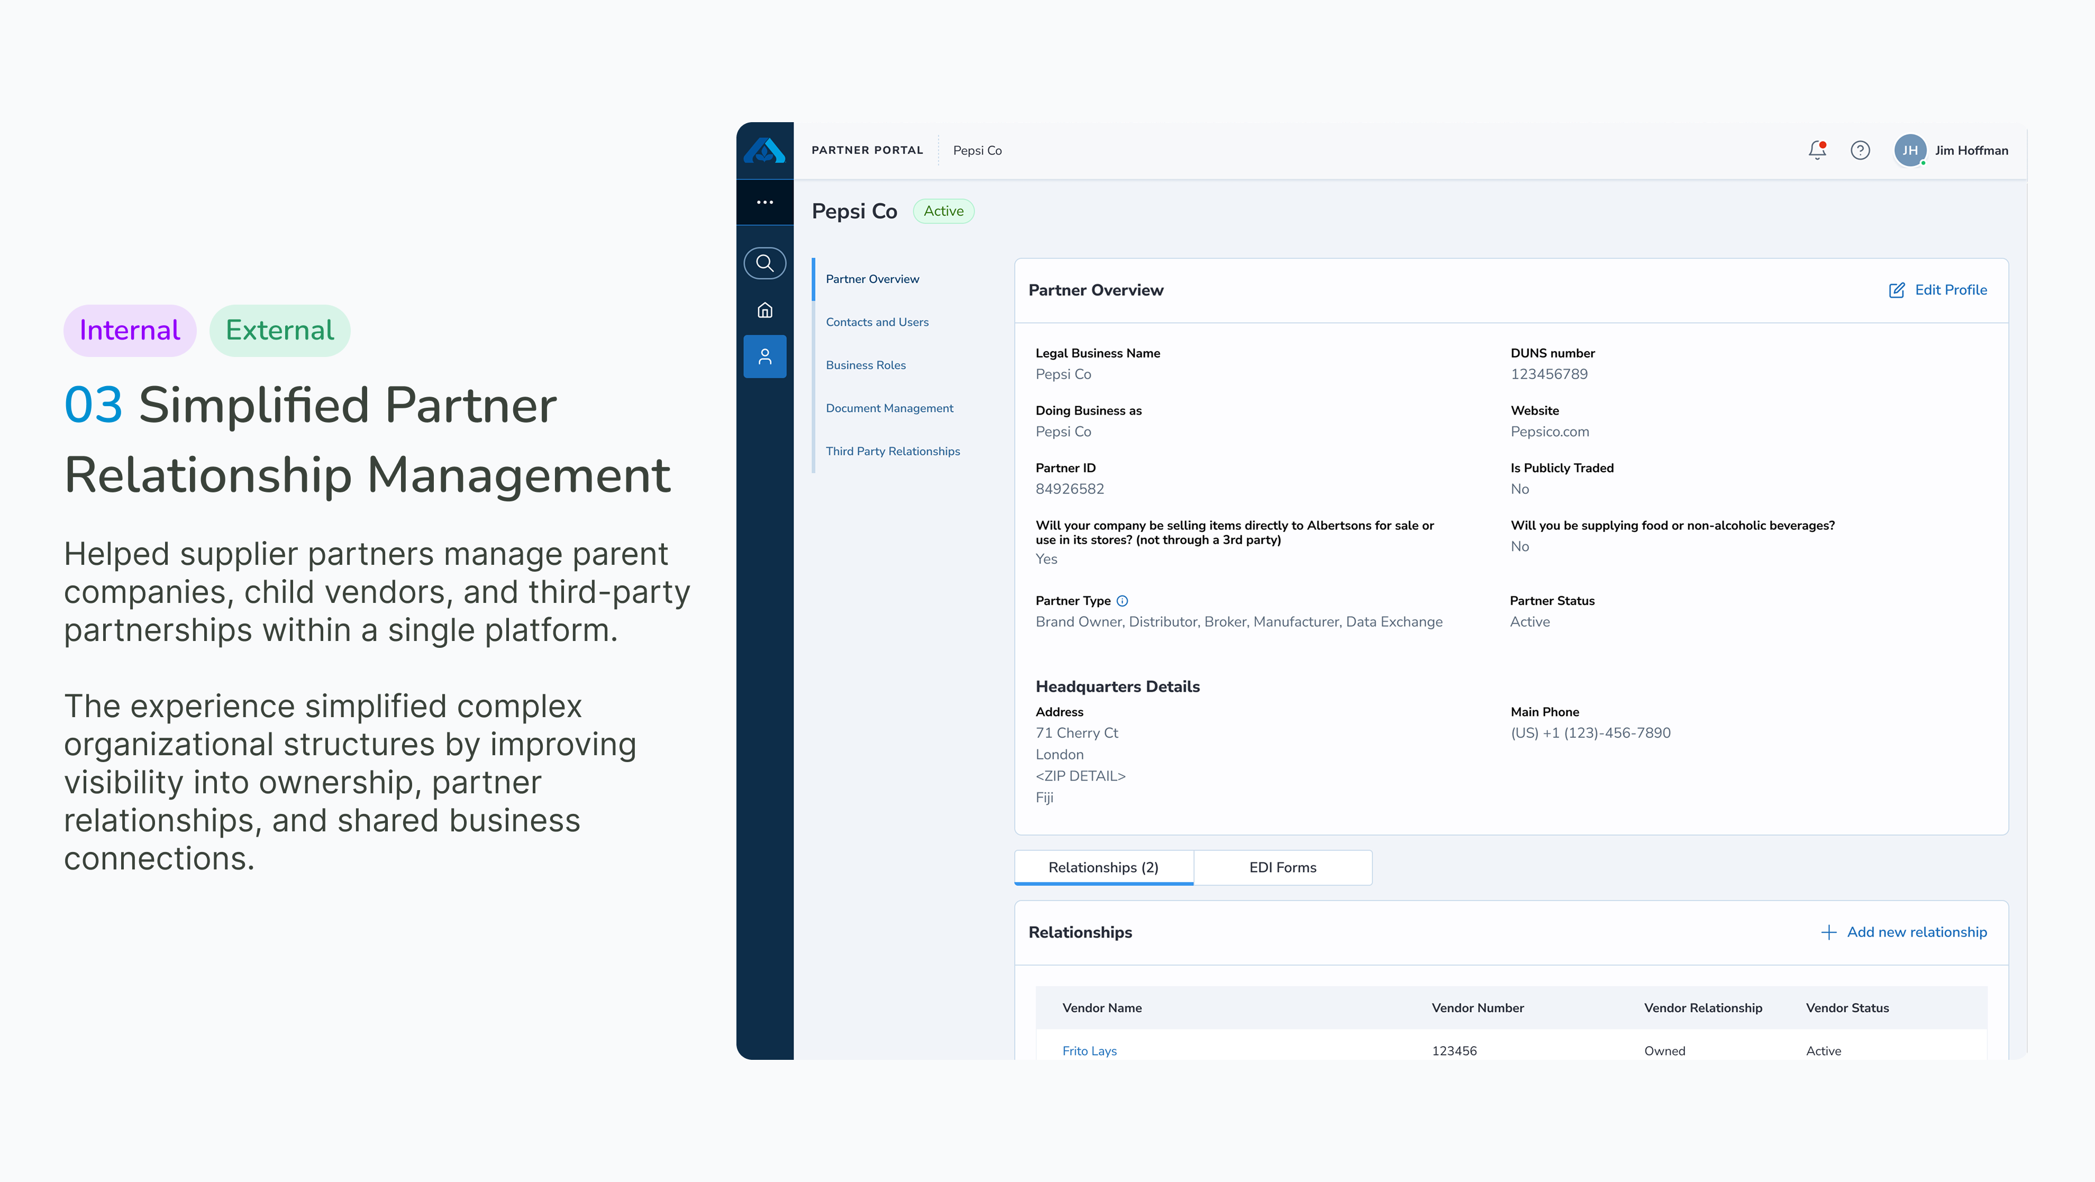The height and width of the screenshot is (1182, 2095).
Task: Click Add new relationship
Action: pyautogui.click(x=1917, y=932)
